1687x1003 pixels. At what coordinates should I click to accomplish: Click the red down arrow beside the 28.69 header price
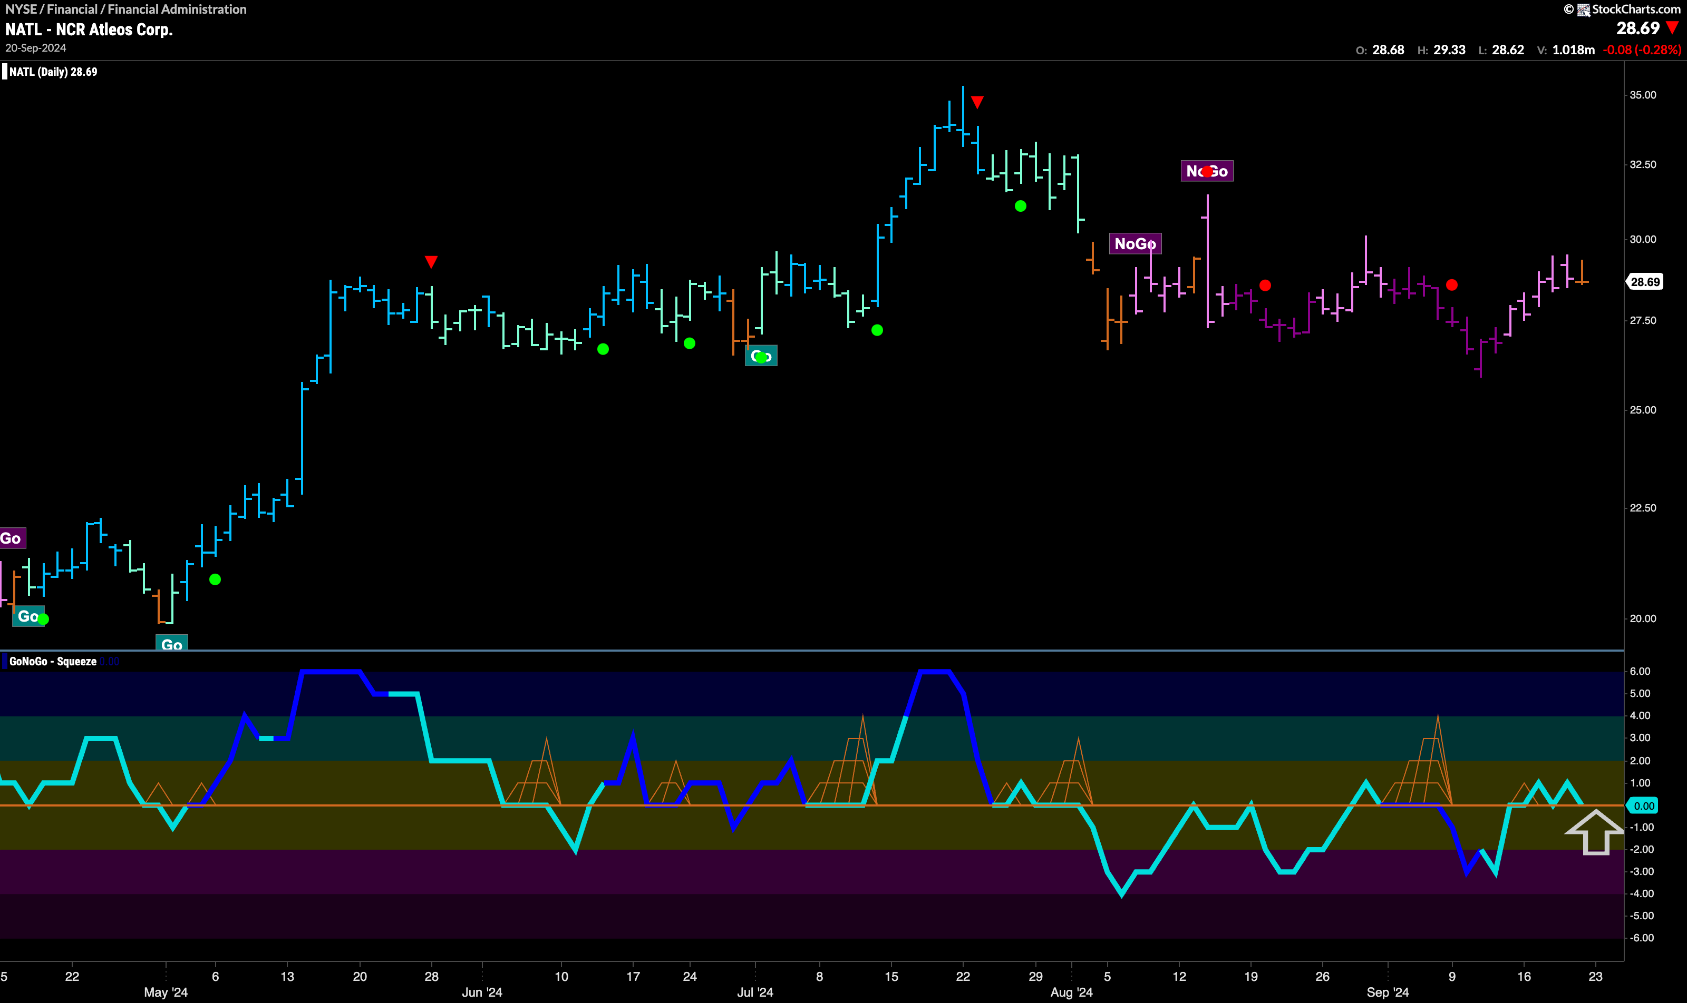pyautogui.click(x=1672, y=28)
